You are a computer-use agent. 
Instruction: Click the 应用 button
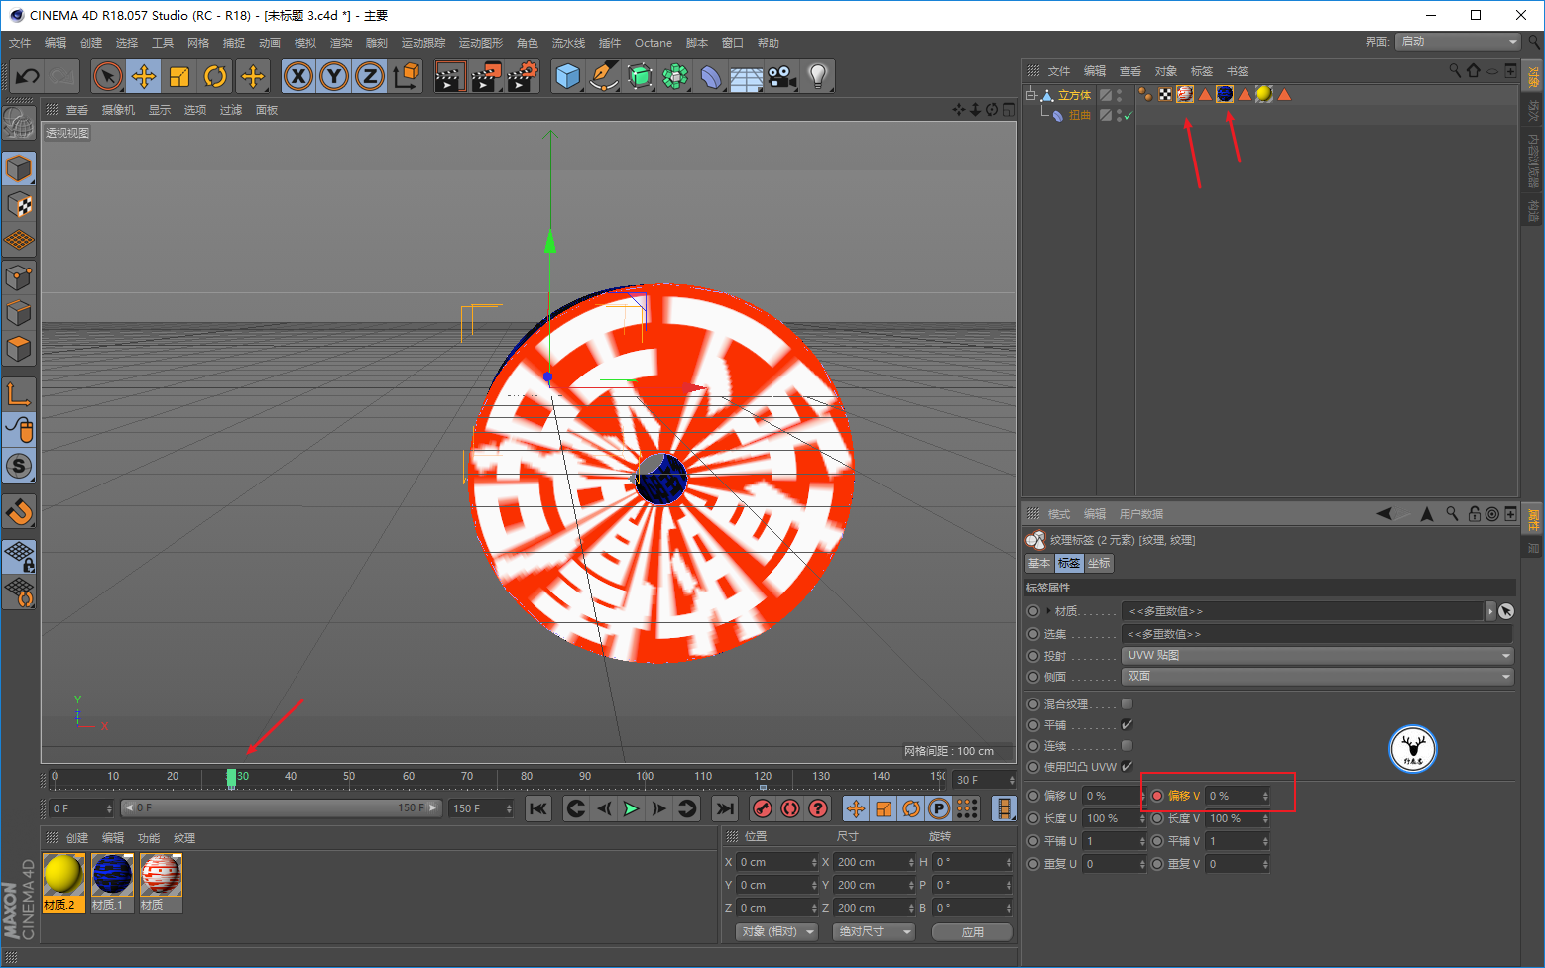pos(973,931)
